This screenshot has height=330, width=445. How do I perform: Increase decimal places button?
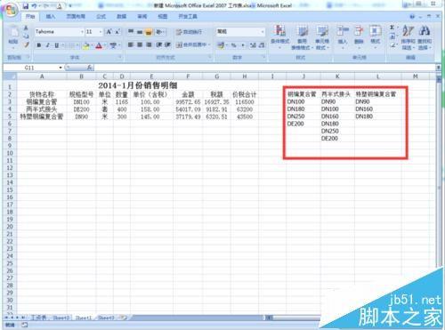pyautogui.click(x=253, y=45)
